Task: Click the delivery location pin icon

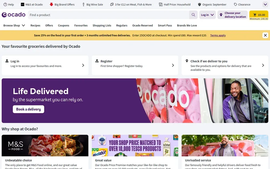Action: (x=221, y=15)
